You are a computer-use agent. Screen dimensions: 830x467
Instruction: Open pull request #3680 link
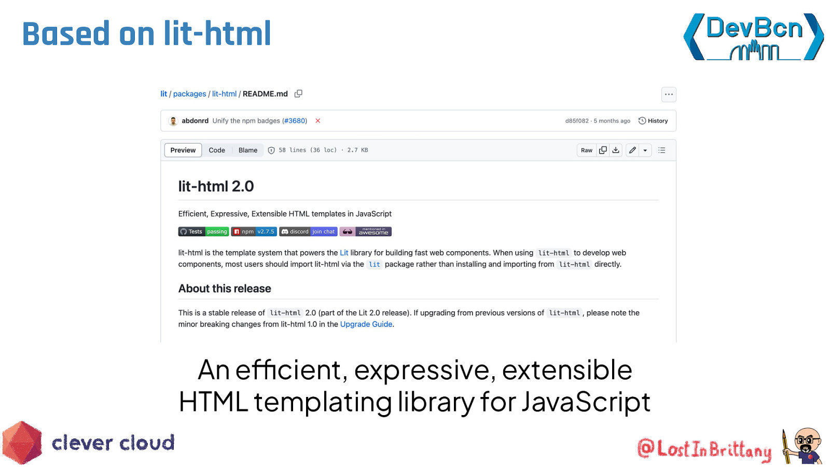[x=294, y=121]
